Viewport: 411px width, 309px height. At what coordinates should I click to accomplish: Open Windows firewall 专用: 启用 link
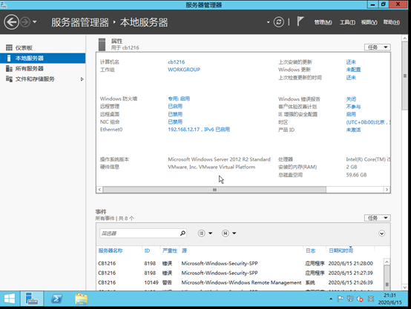click(179, 99)
